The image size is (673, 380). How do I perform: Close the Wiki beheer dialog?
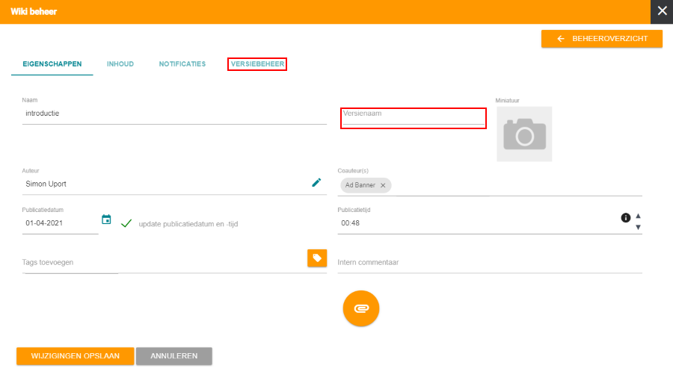pyautogui.click(x=662, y=11)
